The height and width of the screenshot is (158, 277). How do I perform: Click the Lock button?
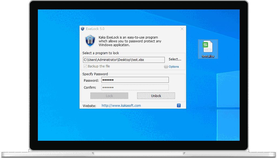click(x=109, y=96)
